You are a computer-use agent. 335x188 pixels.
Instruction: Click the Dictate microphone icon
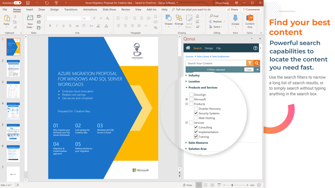point(235,18)
